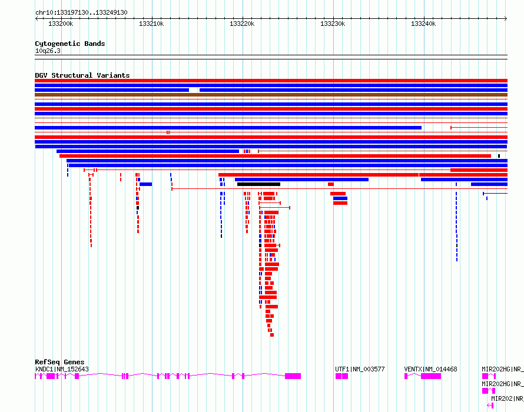This screenshot has width=524, height=412.
Task: Click the UTF1|NM_003577 gene label
Action: [360, 369]
